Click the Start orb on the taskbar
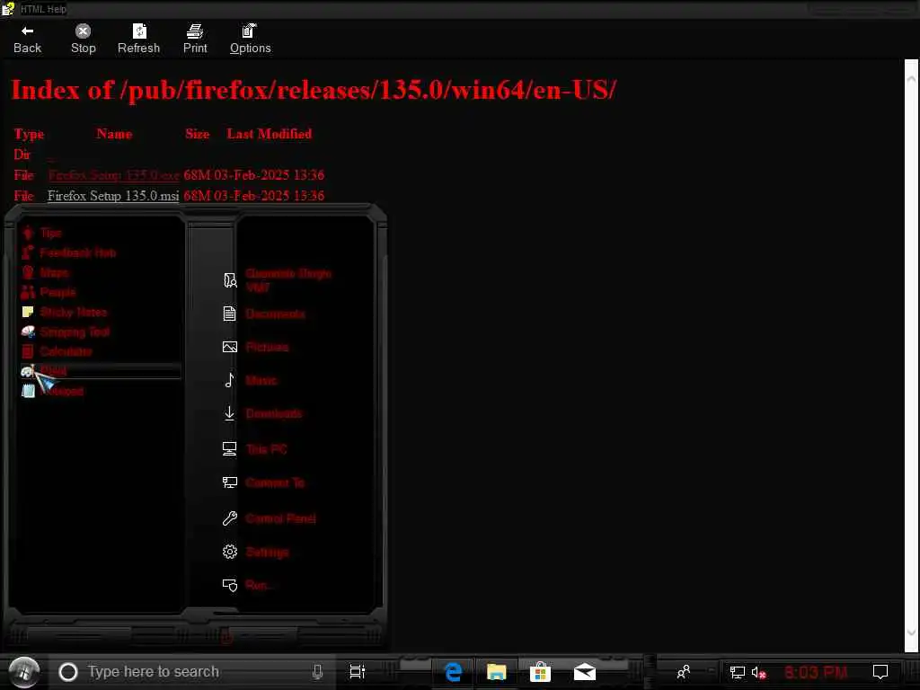The width and height of the screenshot is (920, 690). (x=24, y=672)
